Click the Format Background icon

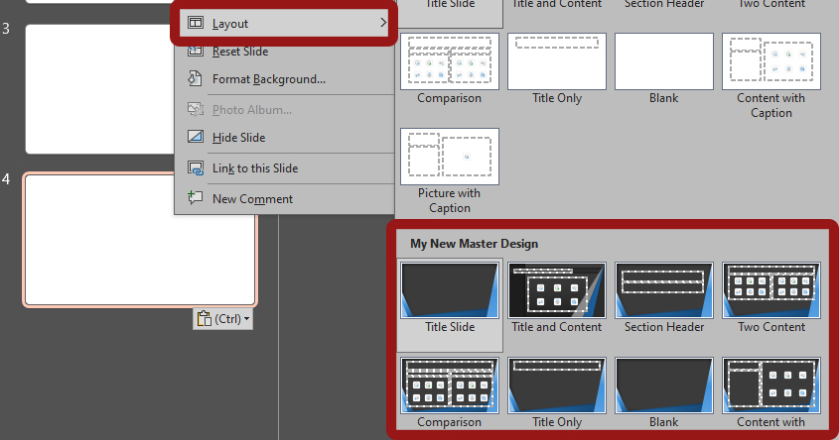pyautogui.click(x=196, y=78)
